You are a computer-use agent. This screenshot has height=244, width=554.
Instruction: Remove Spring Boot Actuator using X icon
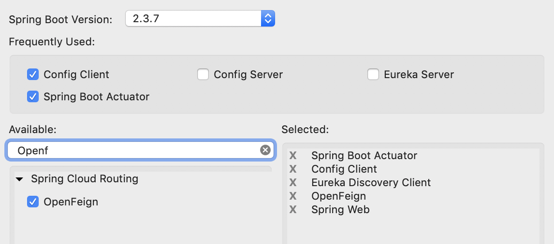[x=292, y=156]
